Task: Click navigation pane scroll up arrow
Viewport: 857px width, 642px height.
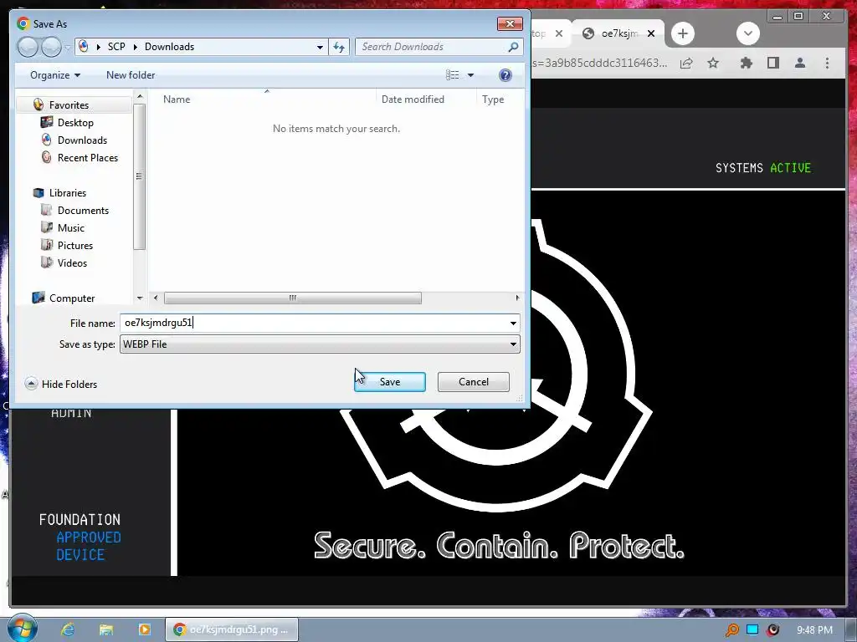Action: [x=140, y=97]
